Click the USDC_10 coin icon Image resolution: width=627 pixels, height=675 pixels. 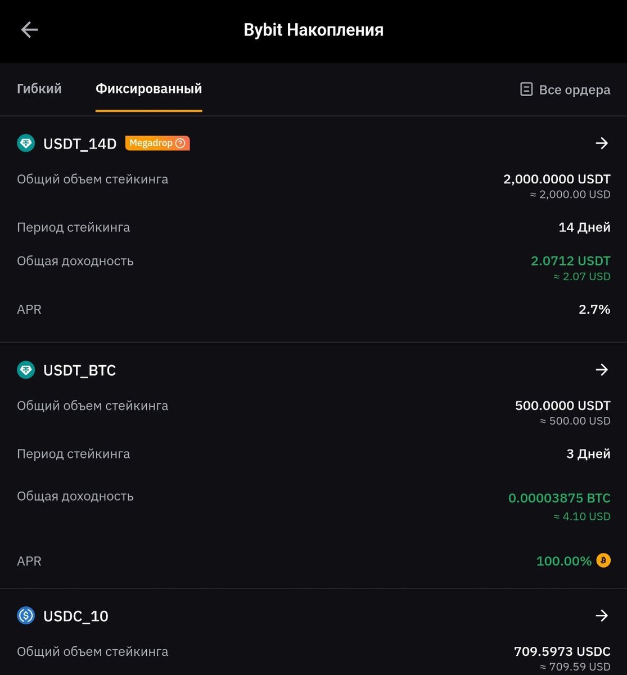click(26, 616)
